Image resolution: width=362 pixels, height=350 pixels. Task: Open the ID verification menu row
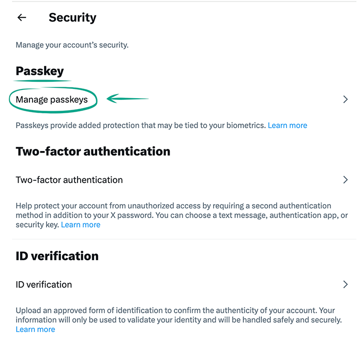click(44, 284)
